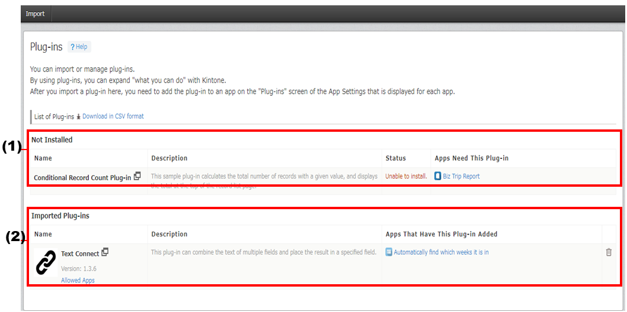Click the Text Connect chain link thumbnail
Image resolution: width=627 pixels, height=312 pixels.
click(x=46, y=263)
